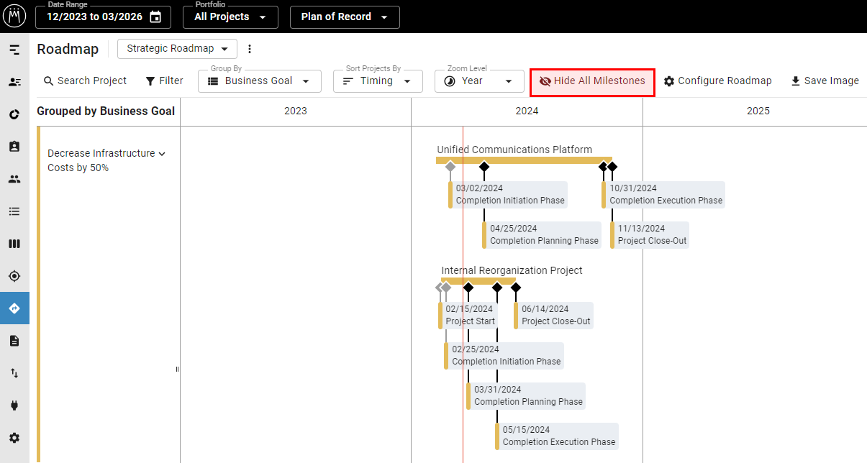Toggle Hide All Milestones
The height and width of the screenshot is (463, 867).
[591, 81]
